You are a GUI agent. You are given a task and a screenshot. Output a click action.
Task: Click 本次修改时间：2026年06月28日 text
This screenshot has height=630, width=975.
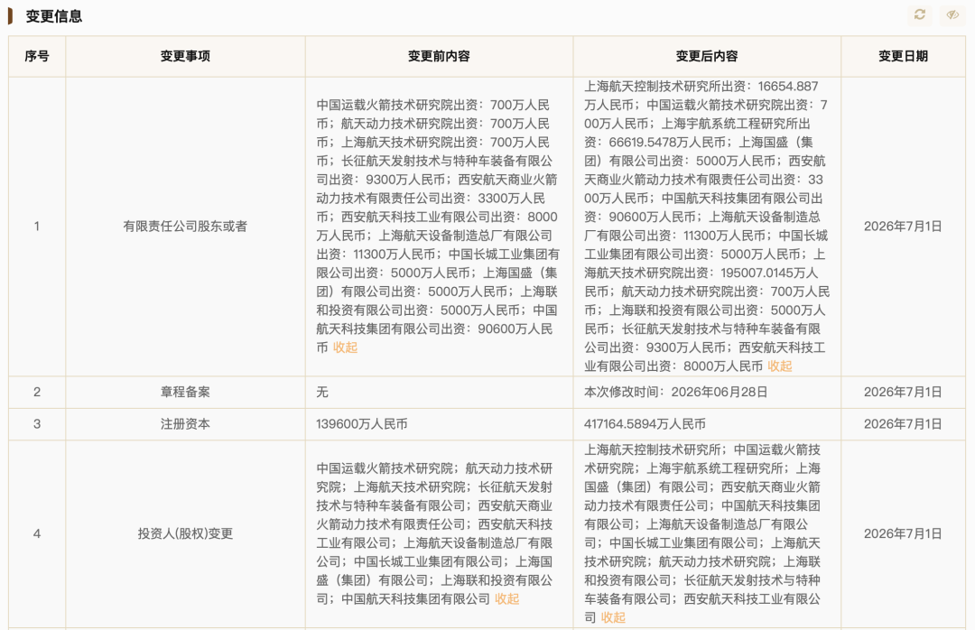click(676, 392)
